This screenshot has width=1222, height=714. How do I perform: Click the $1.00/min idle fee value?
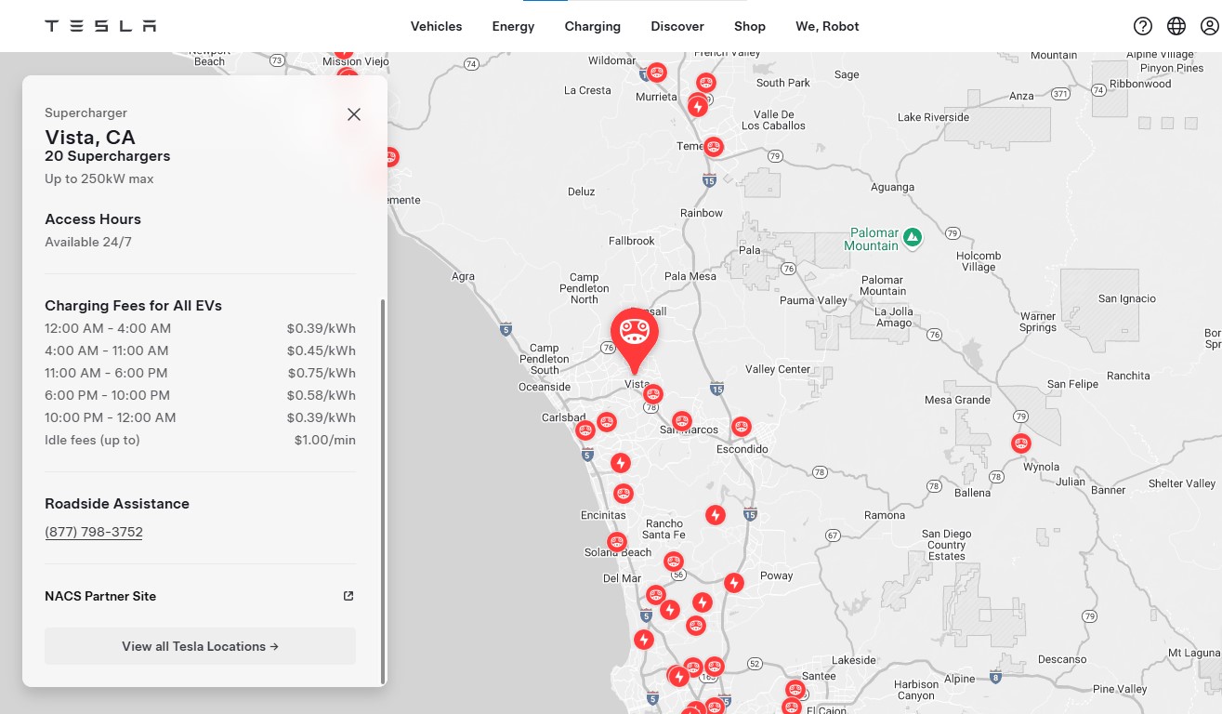click(x=325, y=440)
